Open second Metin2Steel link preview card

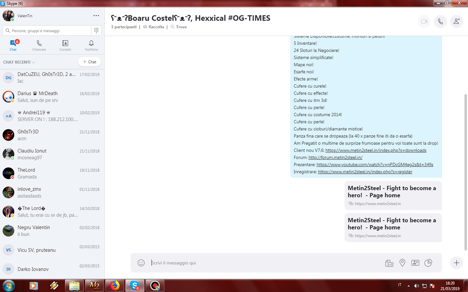click(393, 227)
